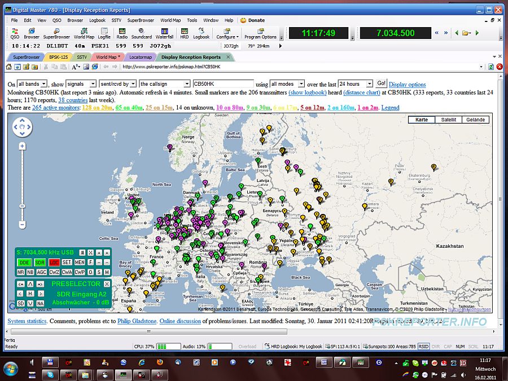Open the 'all bands' dropdown

click(32, 84)
